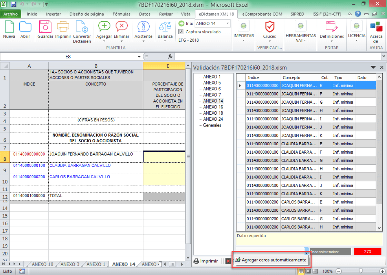The width and height of the screenshot is (387, 275).
Task: Close the Validación pane
Action: (382, 67)
